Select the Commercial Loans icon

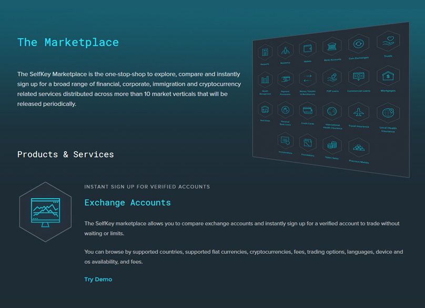(x=359, y=77)
